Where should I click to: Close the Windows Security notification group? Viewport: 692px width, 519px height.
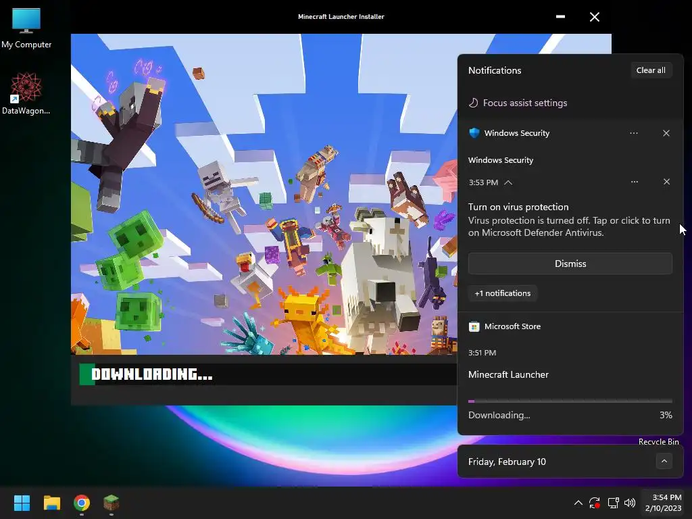666,133
